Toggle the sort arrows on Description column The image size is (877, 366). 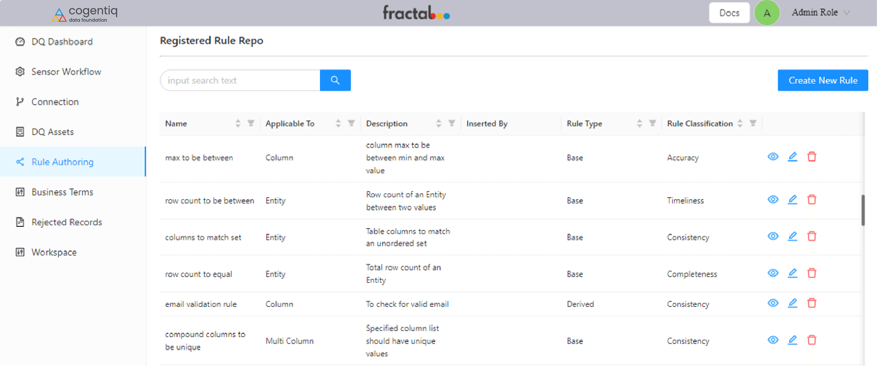point(439,123)
